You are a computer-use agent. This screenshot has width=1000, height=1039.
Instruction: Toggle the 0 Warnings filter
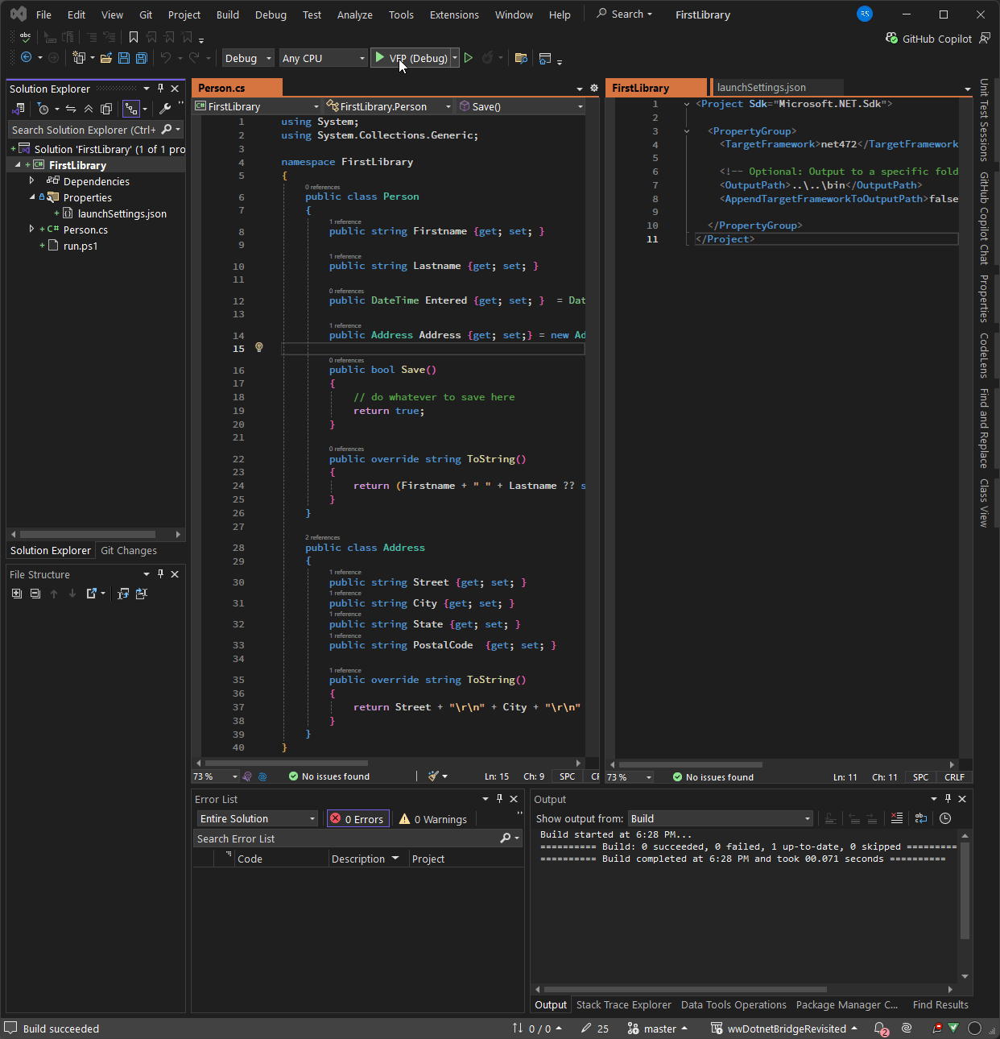coord(433,819)
